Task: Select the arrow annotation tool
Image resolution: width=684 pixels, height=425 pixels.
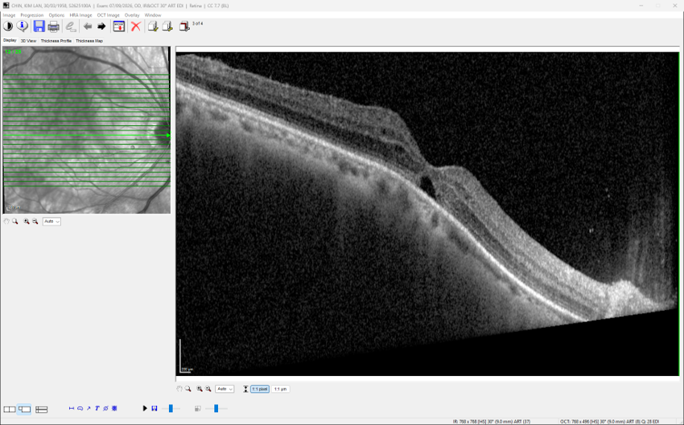Action: pos(89,408)
